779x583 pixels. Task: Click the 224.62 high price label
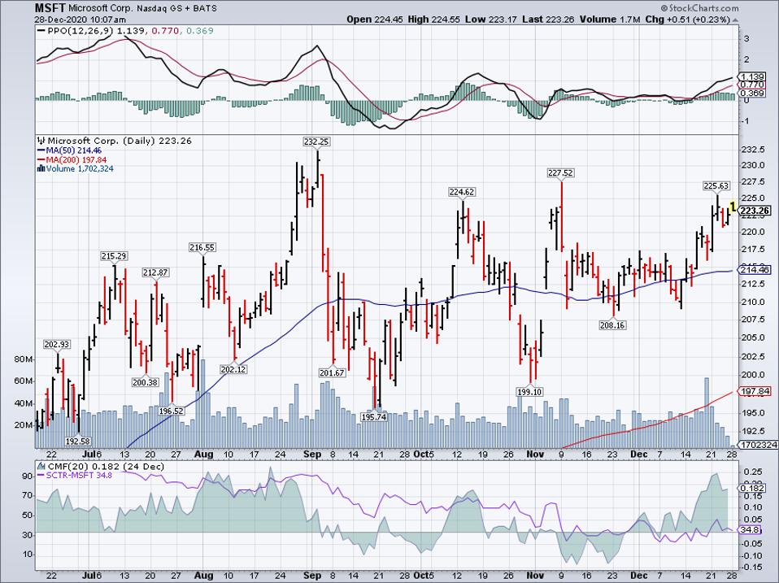click(462, 192)
